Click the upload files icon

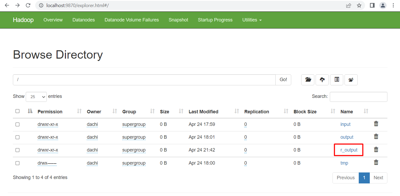(322, 80)
